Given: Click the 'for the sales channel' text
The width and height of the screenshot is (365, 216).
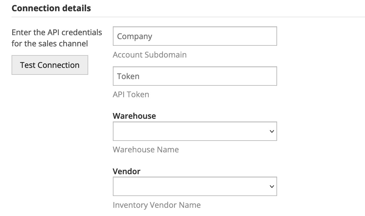Looking at the screenshot, I should point(50,44).
